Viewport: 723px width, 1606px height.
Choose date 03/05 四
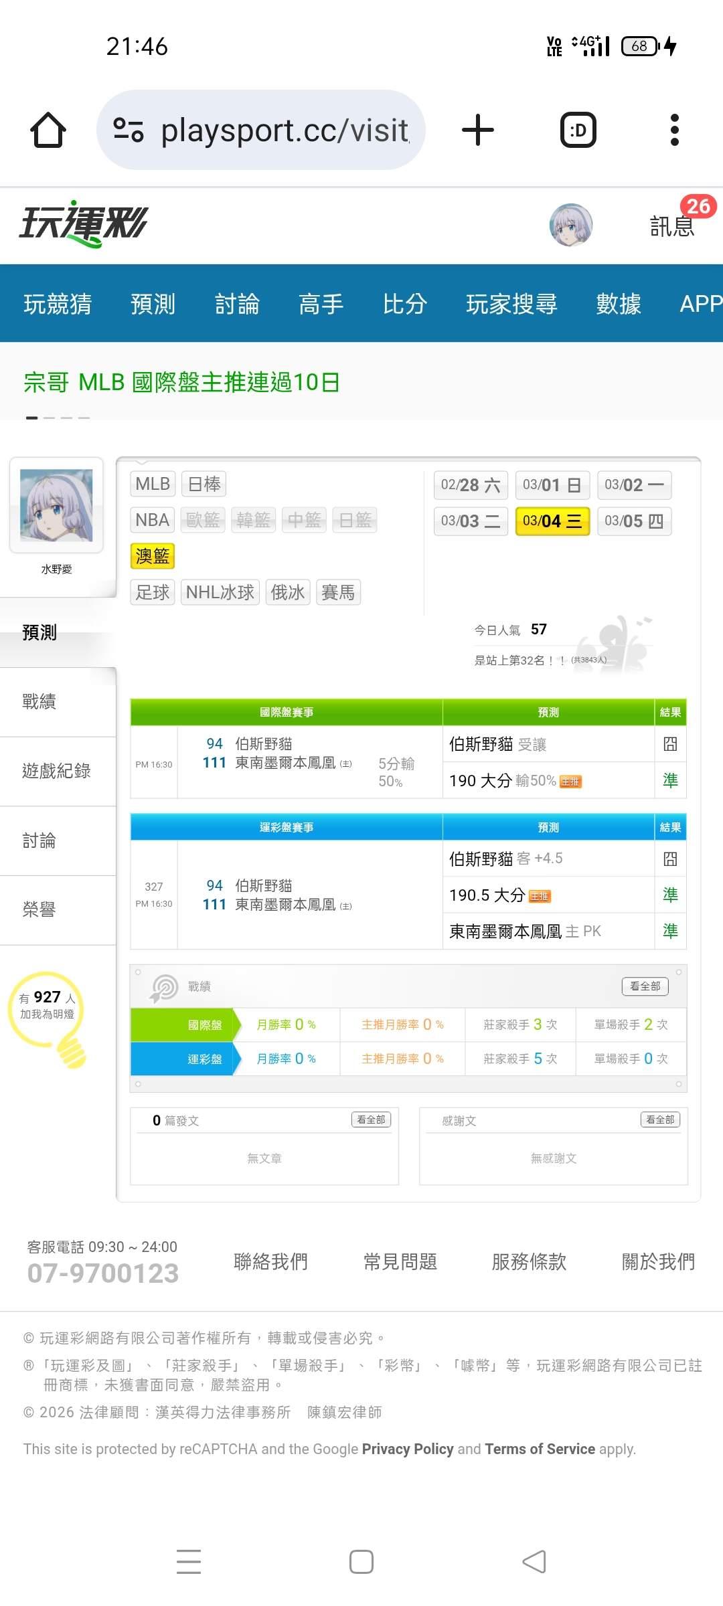point(634,521)
